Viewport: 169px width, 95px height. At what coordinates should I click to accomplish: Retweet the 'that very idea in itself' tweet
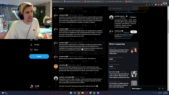pos(72,53)
